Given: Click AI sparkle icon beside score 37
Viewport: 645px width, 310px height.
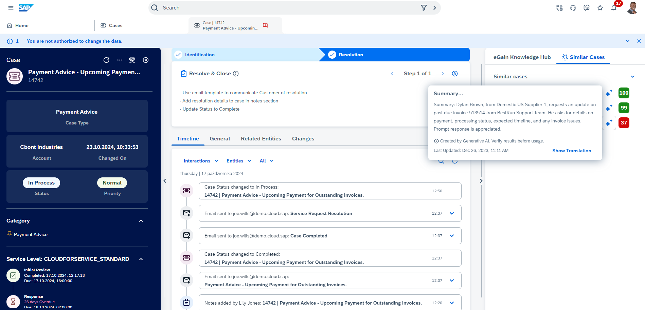Looking at the screenshot, I should [x=609, y=123].
